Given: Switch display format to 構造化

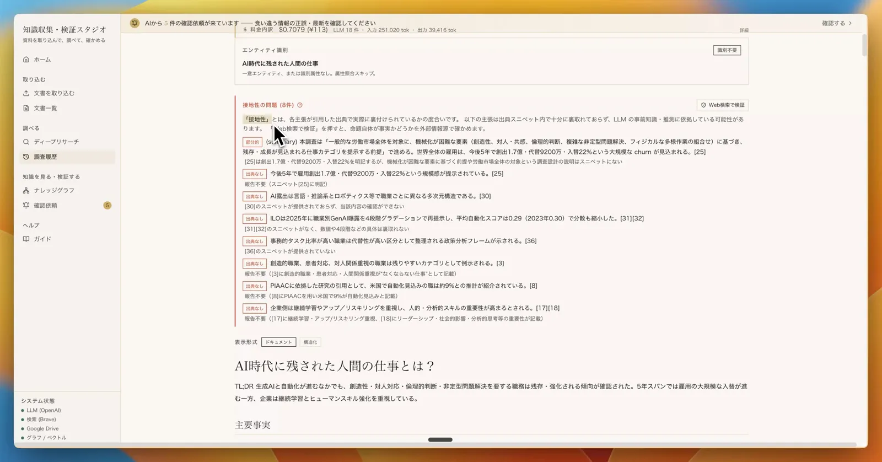Looking at the screenshot, I should [310, 342].
